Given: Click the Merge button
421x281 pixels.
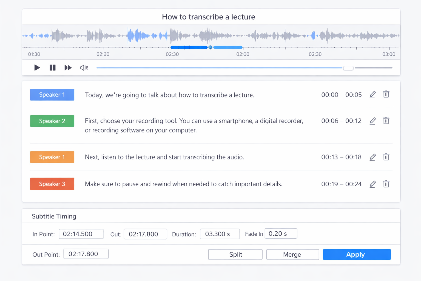Looking at the screenshot, I should click(292, 254).
